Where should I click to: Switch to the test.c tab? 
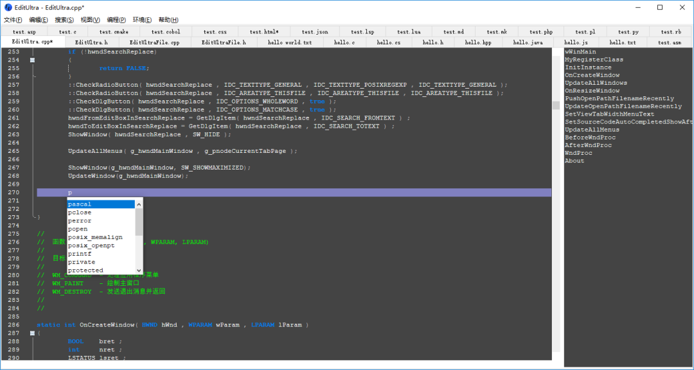coord(67,32)
